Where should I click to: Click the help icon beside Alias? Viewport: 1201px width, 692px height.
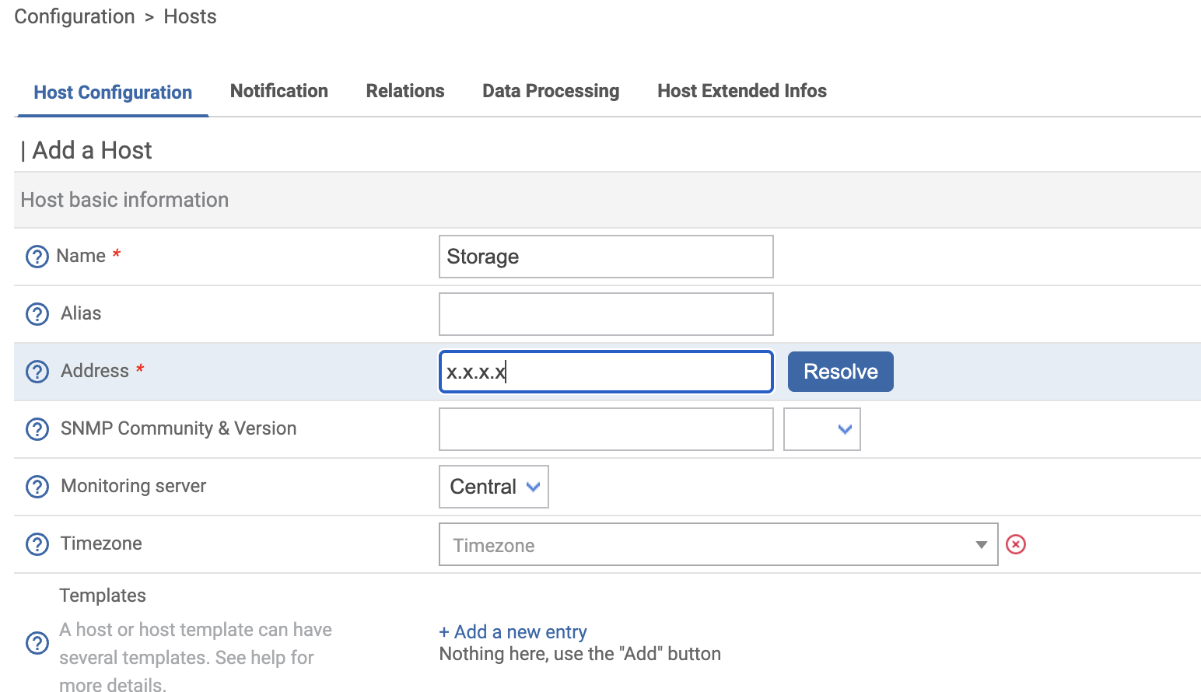[x=37, y=314]
